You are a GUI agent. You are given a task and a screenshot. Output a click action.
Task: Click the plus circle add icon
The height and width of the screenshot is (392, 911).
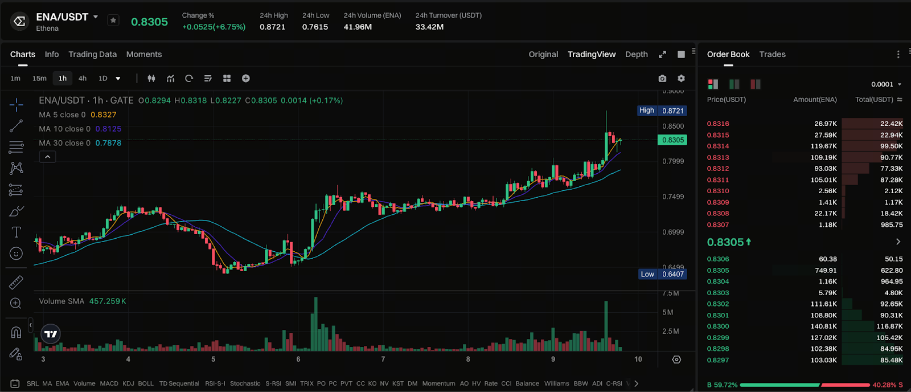coord(246,79)
